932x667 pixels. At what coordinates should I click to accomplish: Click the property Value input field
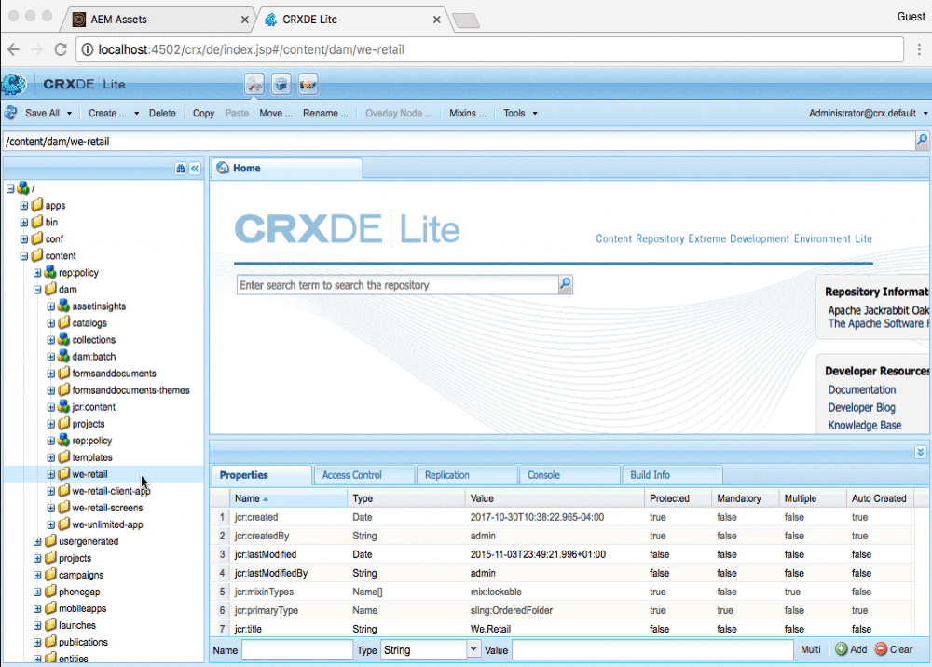pos(652,650)
